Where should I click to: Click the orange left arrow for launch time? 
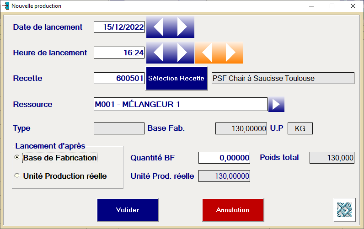207,53
